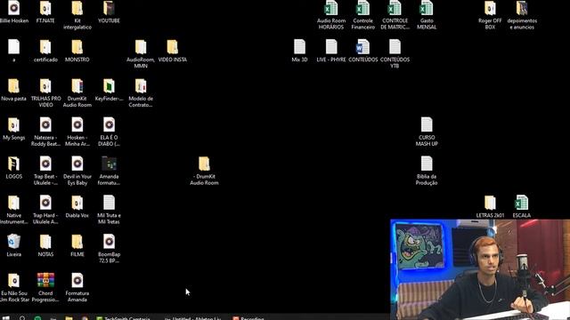Screen dimensions: 570x320
Task: Open the Lixeira recycle bin
Action: (14, 242)
